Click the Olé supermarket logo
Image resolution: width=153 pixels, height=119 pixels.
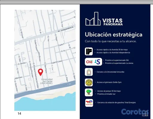click(x=89, y=62)
